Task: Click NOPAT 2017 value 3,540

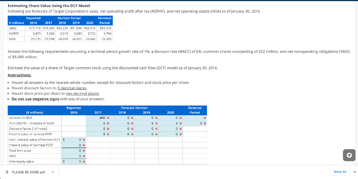Action: coord(51,34)
